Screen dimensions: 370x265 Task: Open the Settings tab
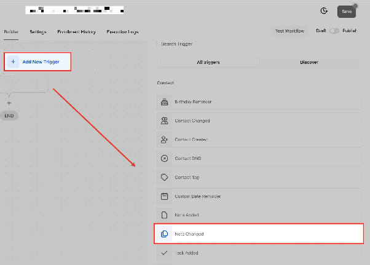37,32
